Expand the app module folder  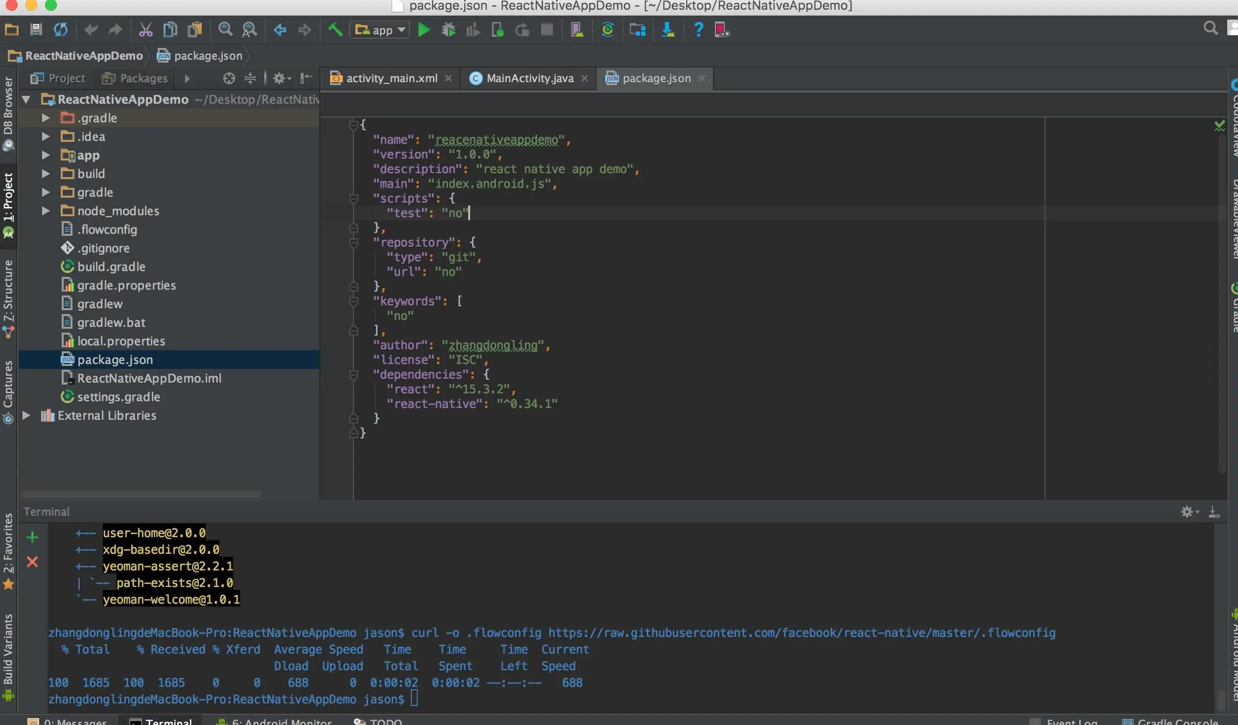click(x=46, y=155)
